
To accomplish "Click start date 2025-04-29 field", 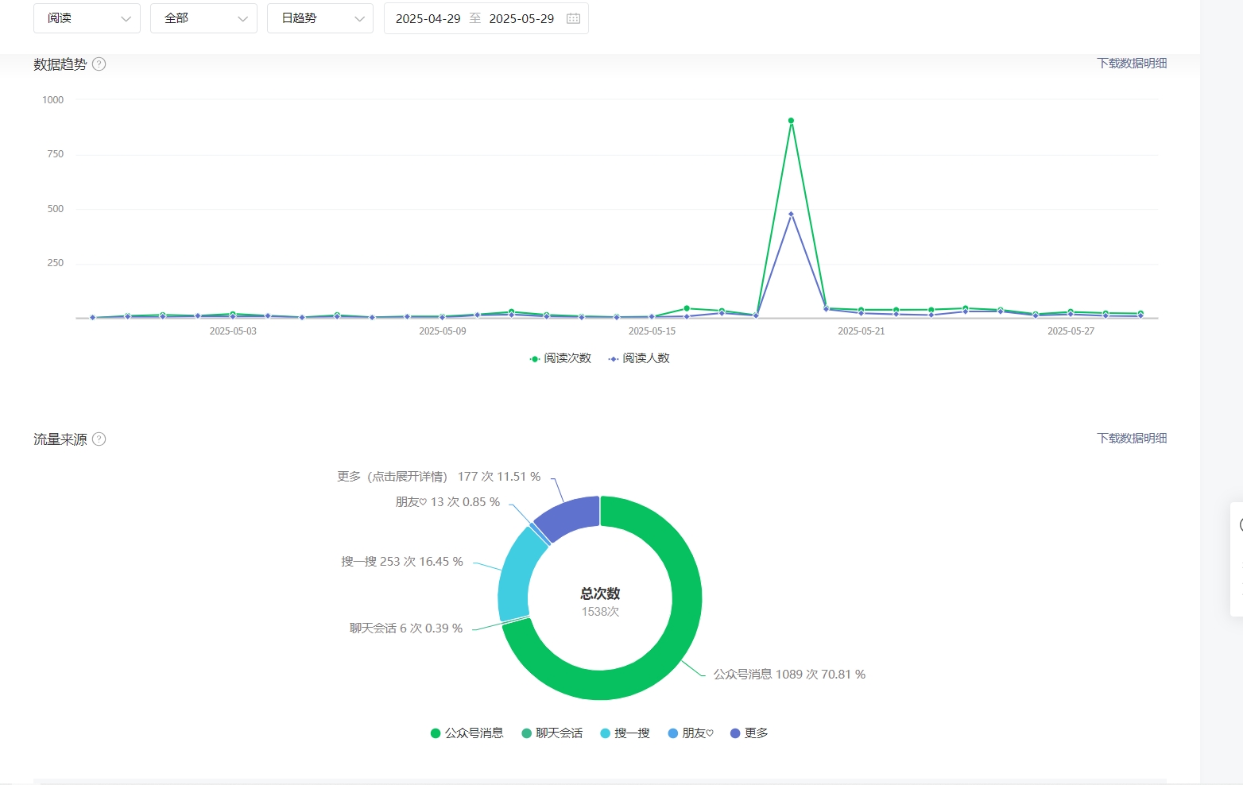I will [x=428, y=18].
